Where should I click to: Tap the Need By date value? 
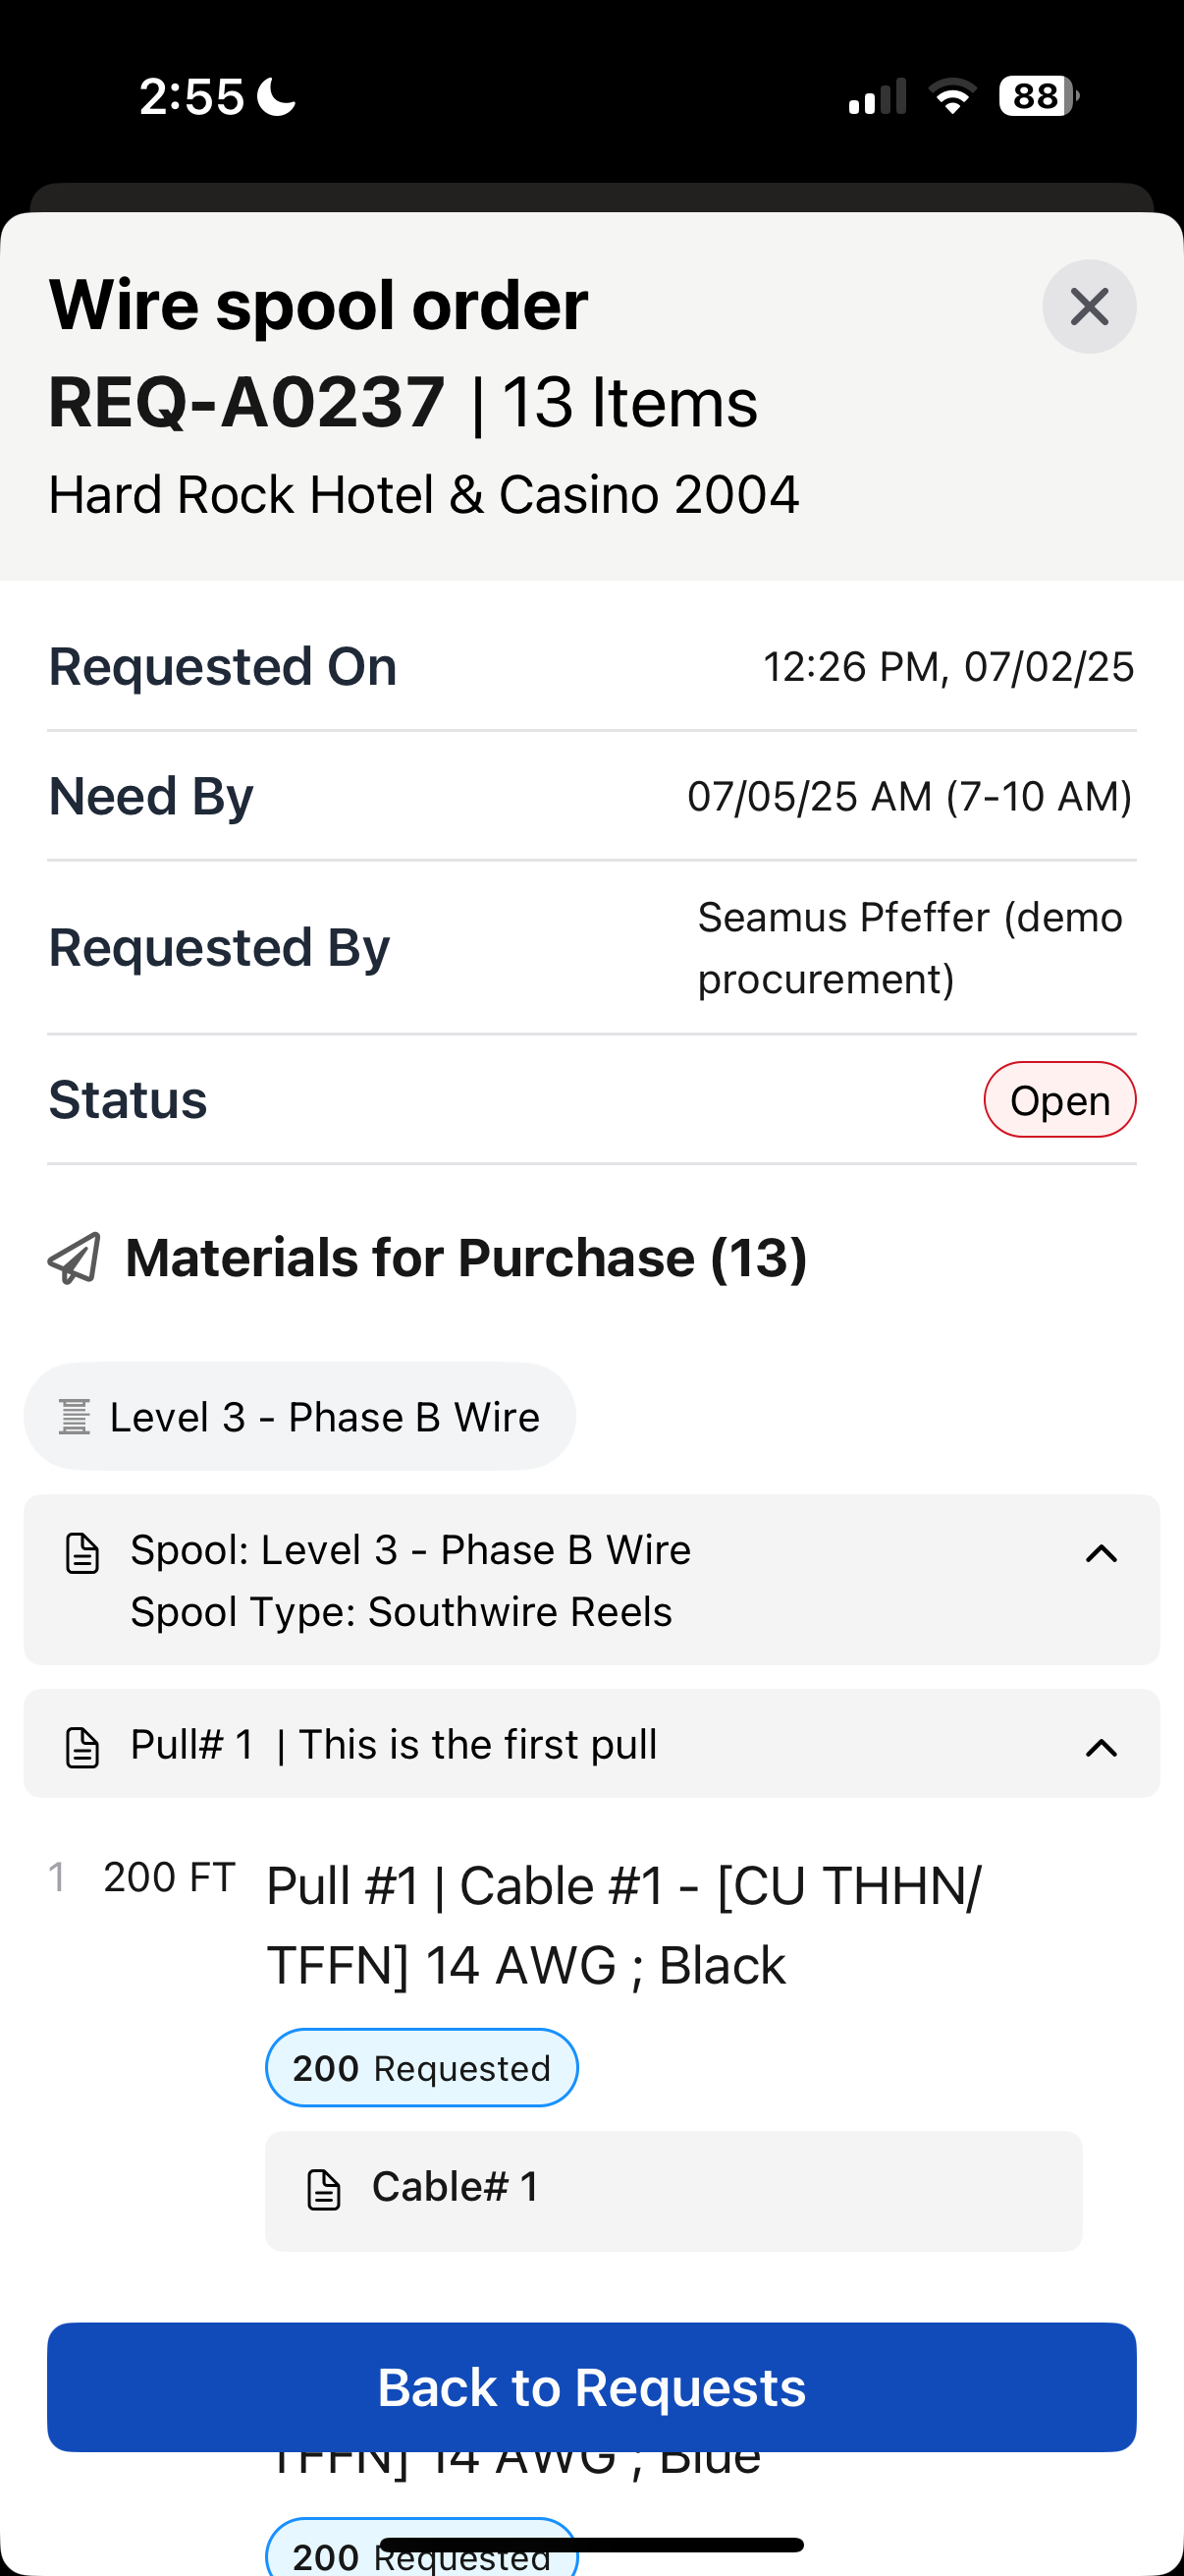click(908, 797)
